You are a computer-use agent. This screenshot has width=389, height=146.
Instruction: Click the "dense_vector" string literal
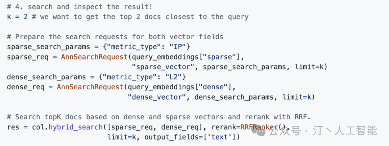[x=157, y=97]
